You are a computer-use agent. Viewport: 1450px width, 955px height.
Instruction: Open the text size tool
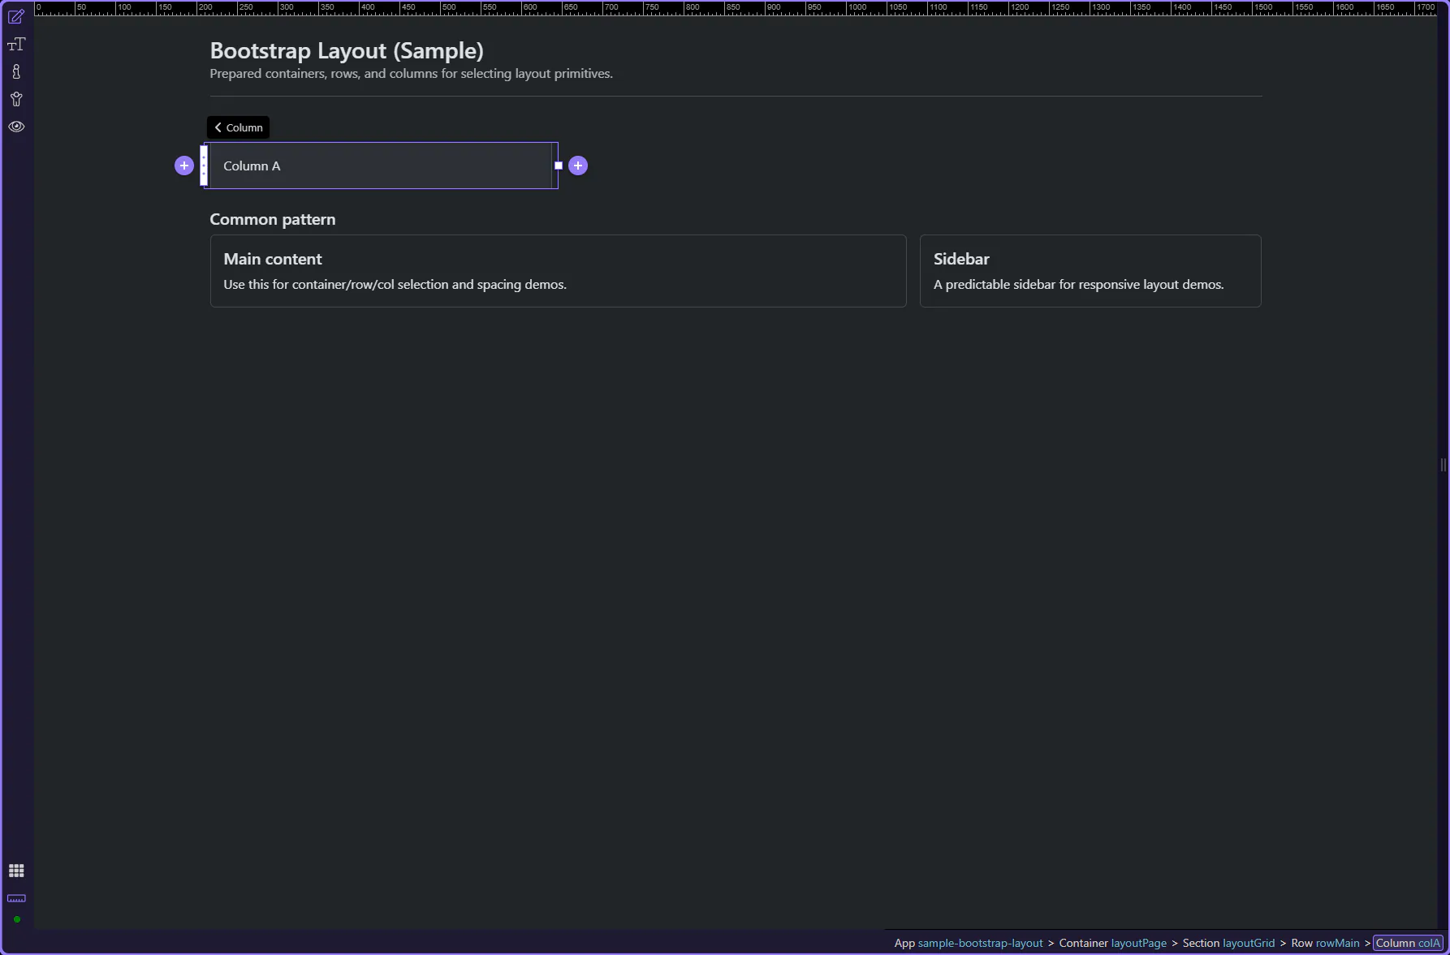(16, 45)
